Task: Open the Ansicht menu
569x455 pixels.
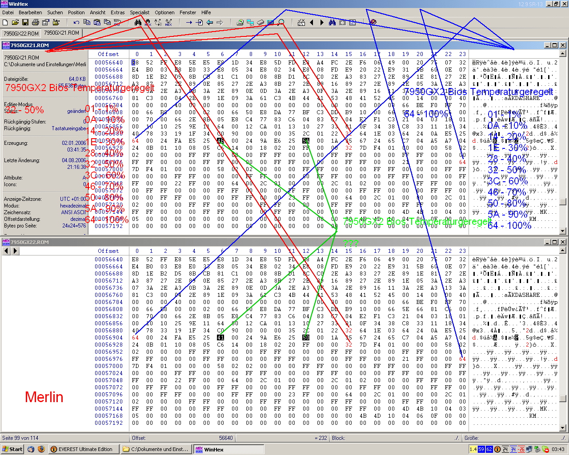Action: [x=98, y=12]
